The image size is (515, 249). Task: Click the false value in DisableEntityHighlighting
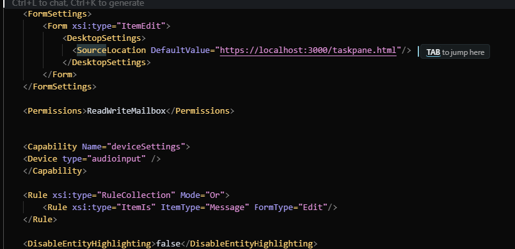click(x=168, y=243)
